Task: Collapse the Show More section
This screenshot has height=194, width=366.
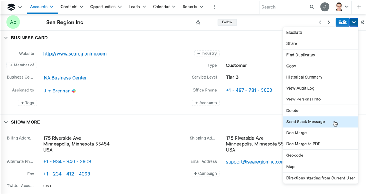Action: 6,122
